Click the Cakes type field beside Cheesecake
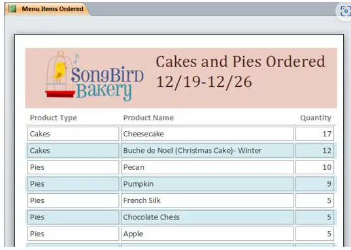This screenshot has height=250, width=351. pos(73,134)
